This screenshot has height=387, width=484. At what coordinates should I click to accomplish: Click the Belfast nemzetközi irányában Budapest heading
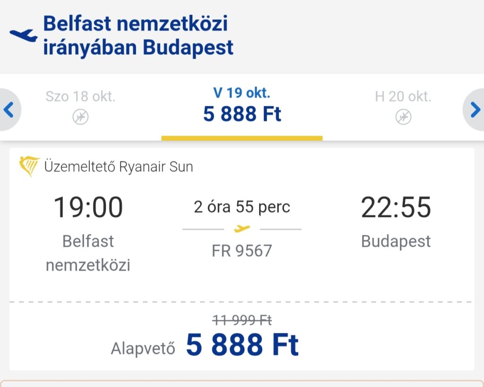(138, 35)
